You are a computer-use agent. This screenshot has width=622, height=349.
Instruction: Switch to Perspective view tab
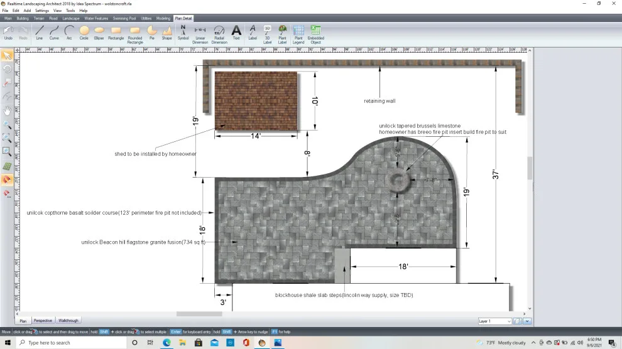43,321
